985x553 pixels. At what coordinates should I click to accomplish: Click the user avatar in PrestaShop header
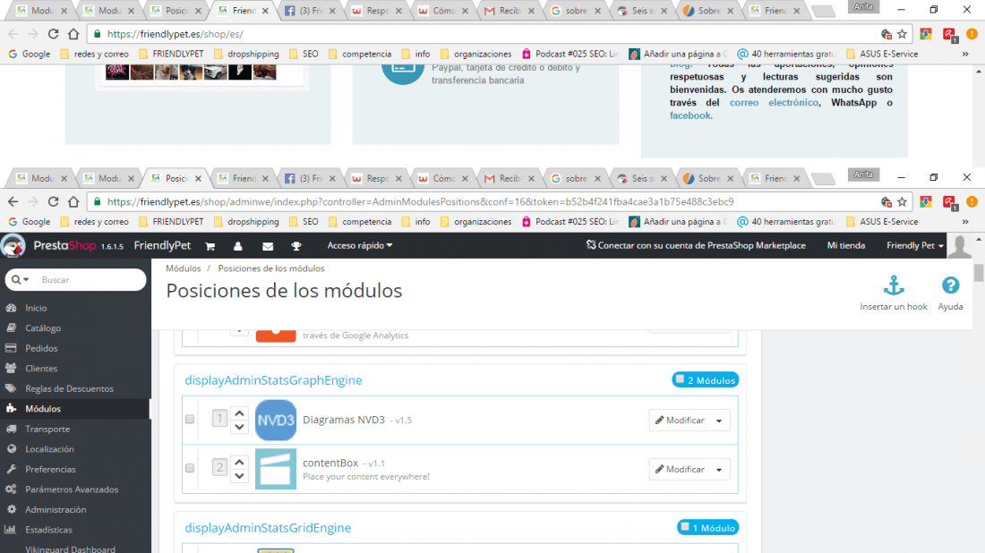pyautogui.click(x=959, y=245)
